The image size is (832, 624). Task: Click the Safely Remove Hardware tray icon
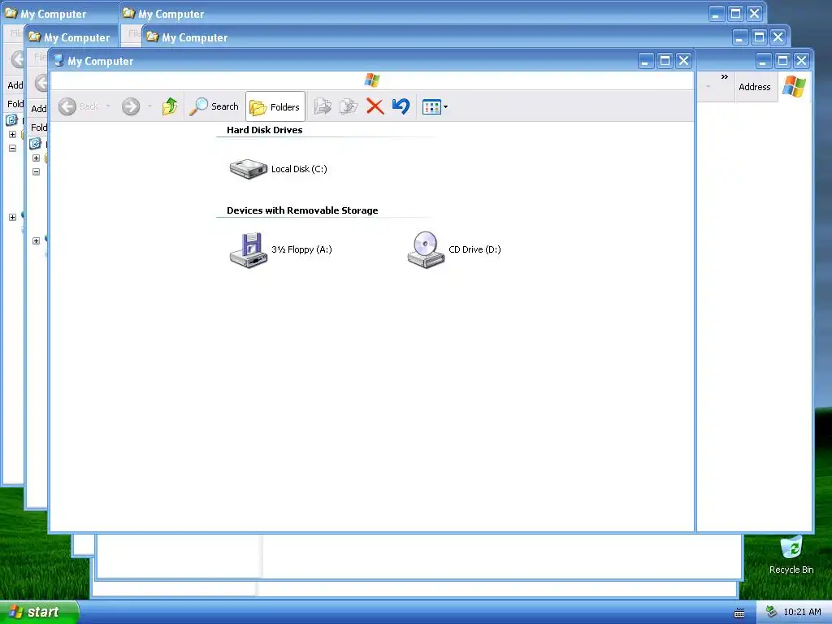coord(772,612)
